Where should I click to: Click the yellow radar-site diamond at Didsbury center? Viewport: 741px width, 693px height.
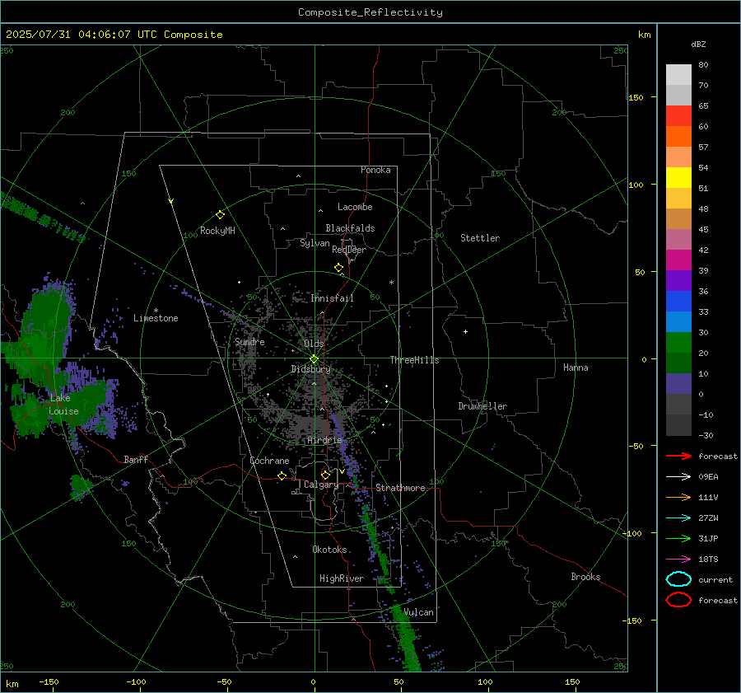coord(315,359)
